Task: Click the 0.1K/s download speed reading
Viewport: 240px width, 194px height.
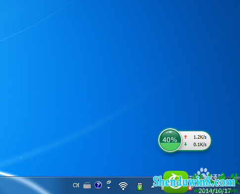Action: coord(200,145)
